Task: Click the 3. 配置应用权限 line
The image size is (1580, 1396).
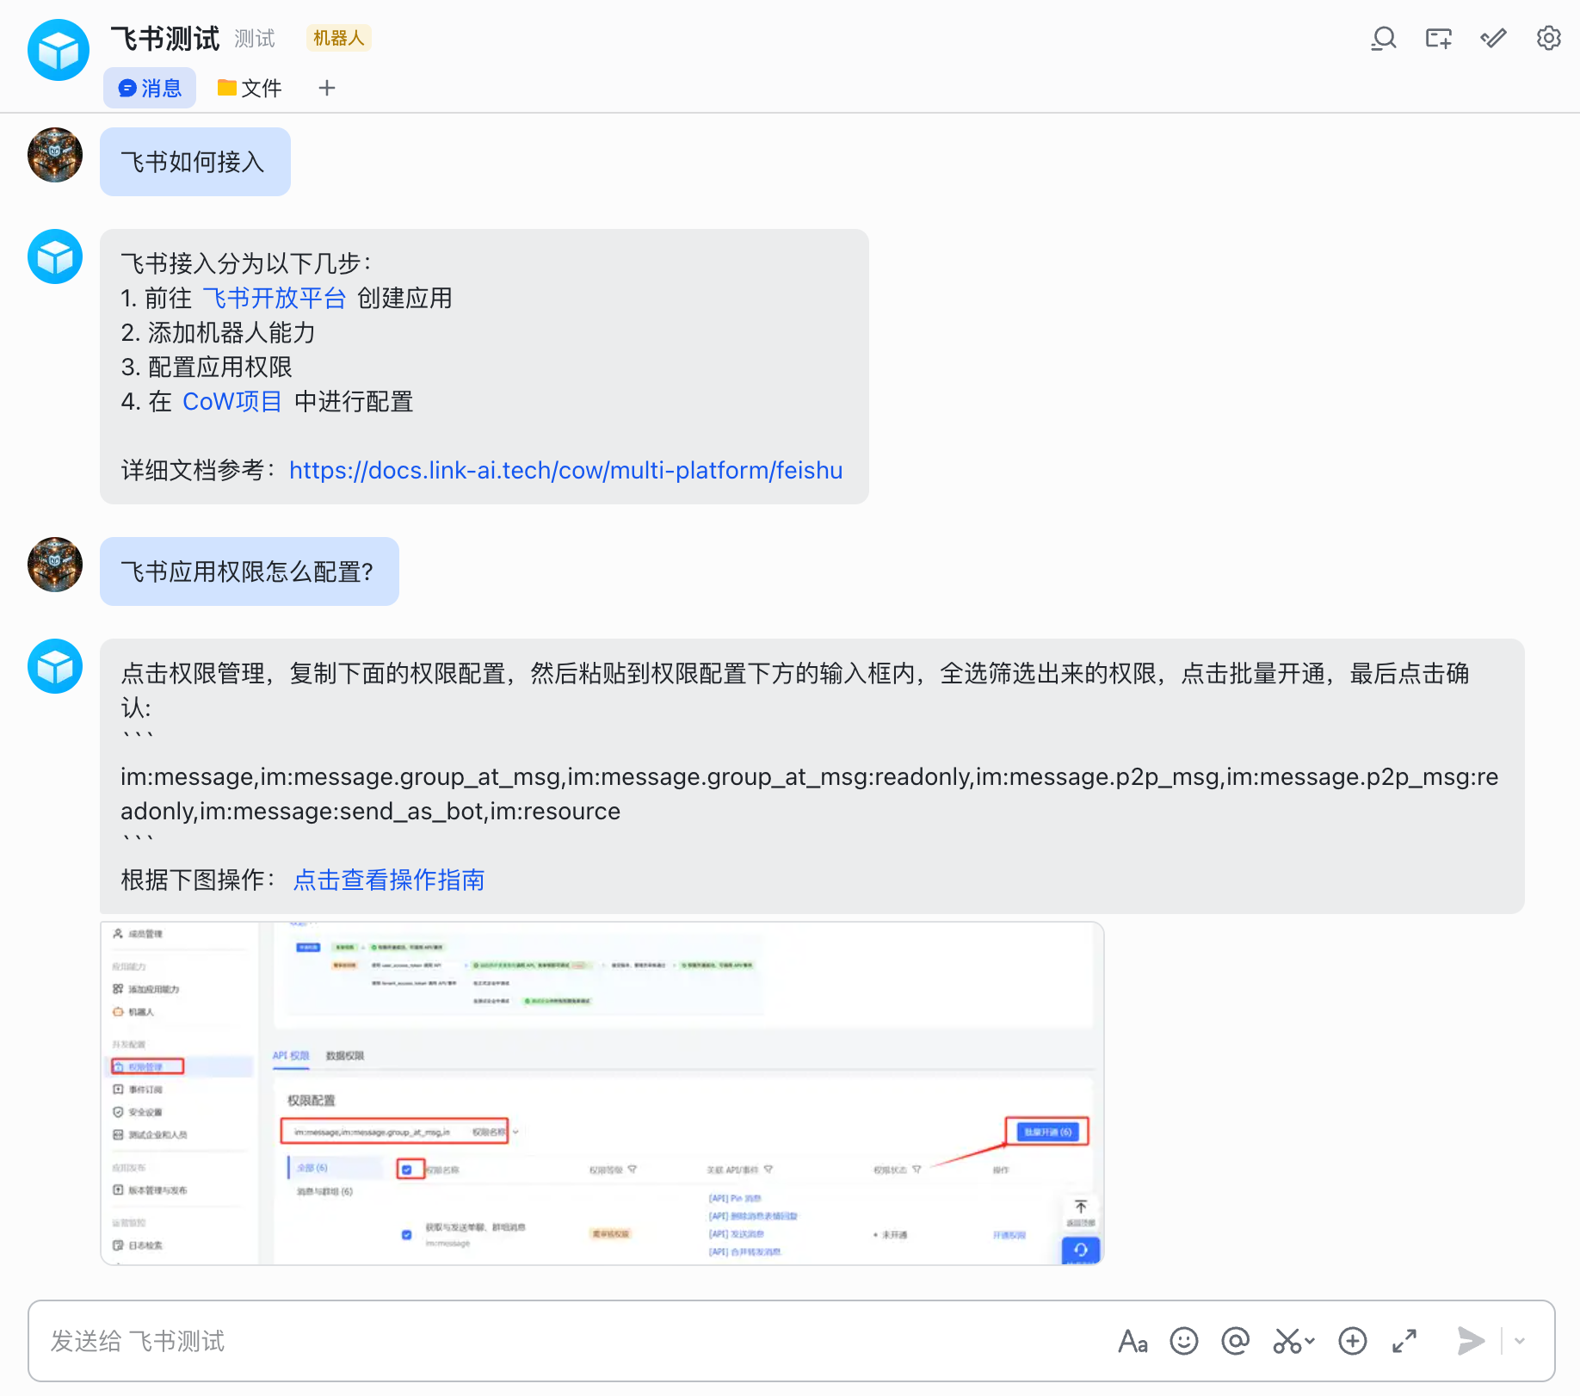Action: [x=207, y=367]
